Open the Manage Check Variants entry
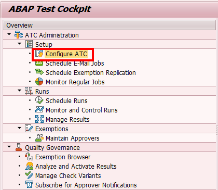218x190 pixels. point(68,176)
